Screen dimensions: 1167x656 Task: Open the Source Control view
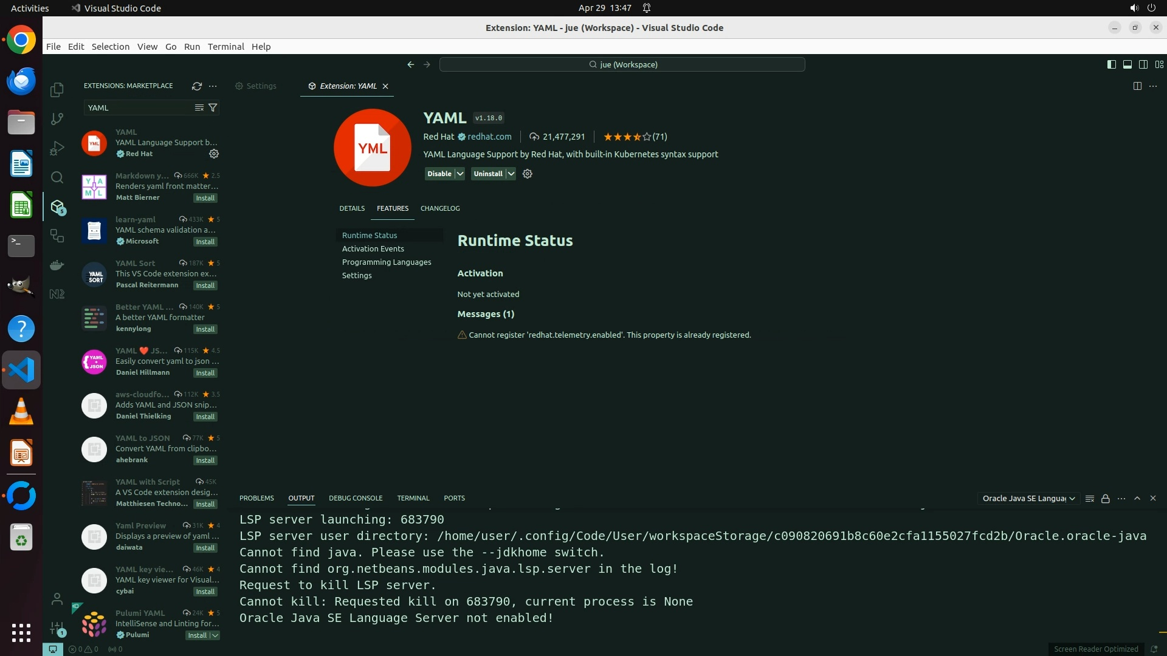(57, 119)
